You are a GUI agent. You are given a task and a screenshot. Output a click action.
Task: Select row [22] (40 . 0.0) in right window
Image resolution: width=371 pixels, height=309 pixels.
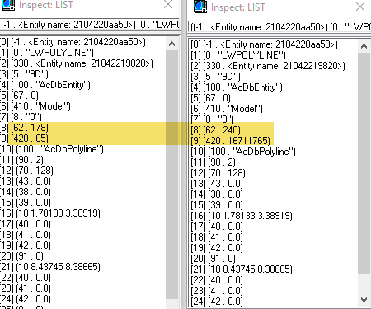(217, 280)
